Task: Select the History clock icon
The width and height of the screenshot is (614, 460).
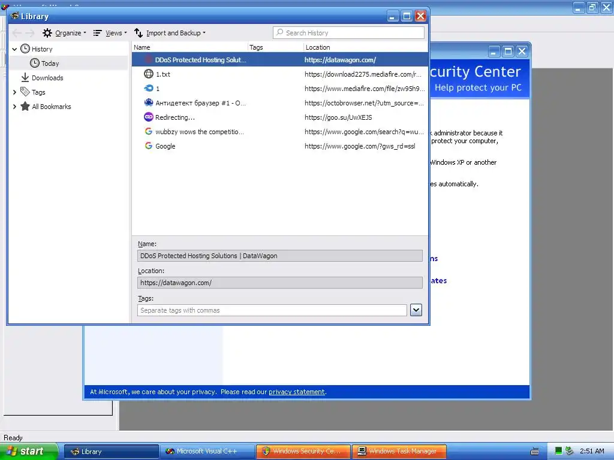Action: click(25, 49)
